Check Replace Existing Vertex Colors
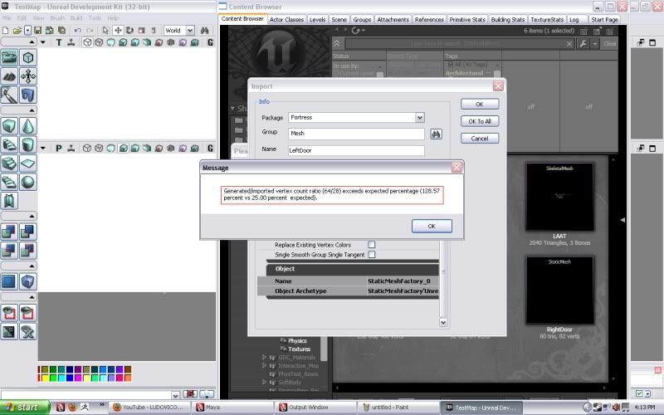Screen dimensions: 664x415 pyautogui.click(x=371, y=244)
